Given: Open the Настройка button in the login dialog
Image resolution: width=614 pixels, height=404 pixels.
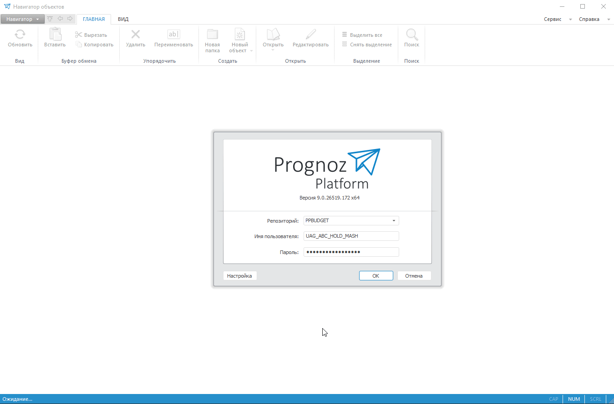Looking at the screenshot, I should click(240, 276).
